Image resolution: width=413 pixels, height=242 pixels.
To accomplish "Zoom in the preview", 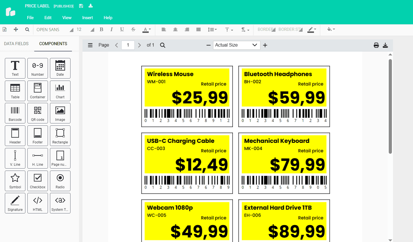I will click(265, 45).
